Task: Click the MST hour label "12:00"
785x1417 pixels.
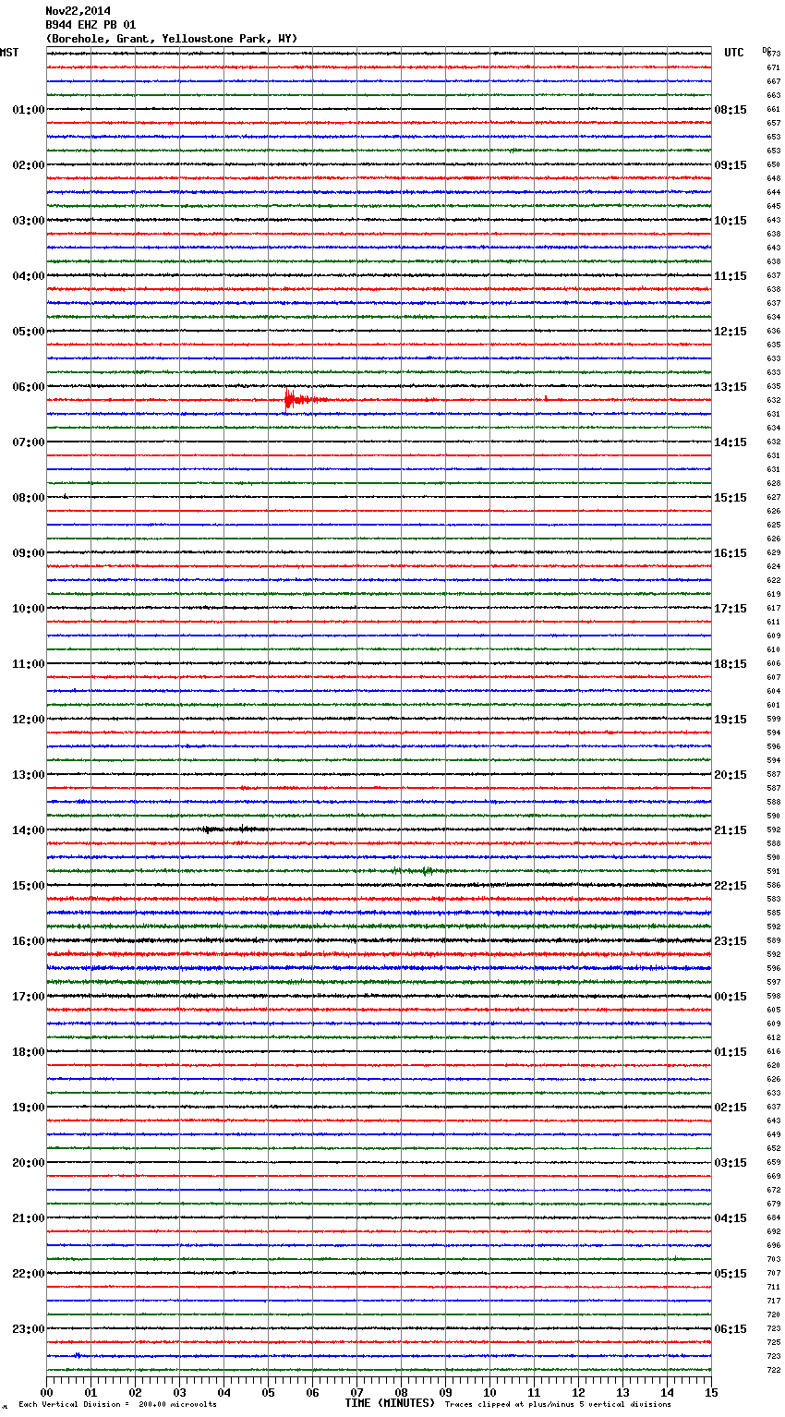Action: tap(29, 720)
